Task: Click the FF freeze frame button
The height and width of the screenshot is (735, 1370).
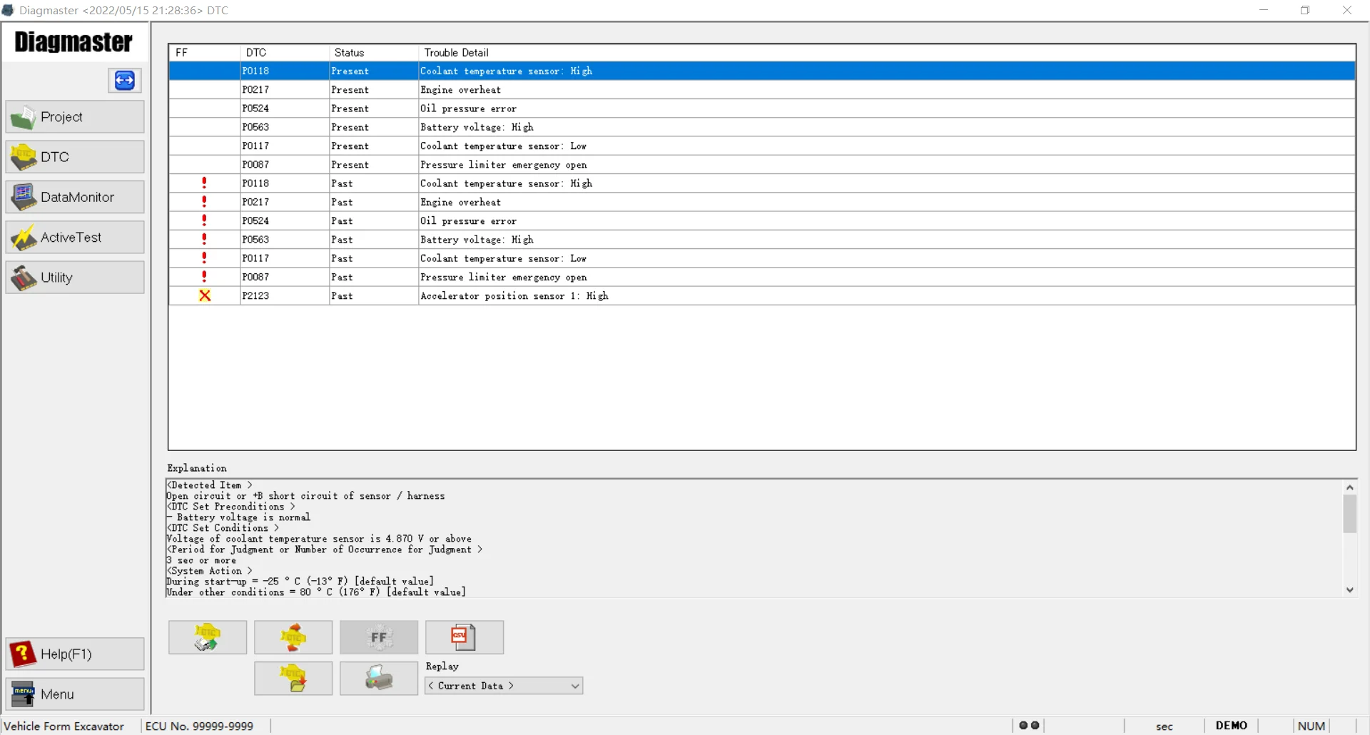Action: [379, 637]
